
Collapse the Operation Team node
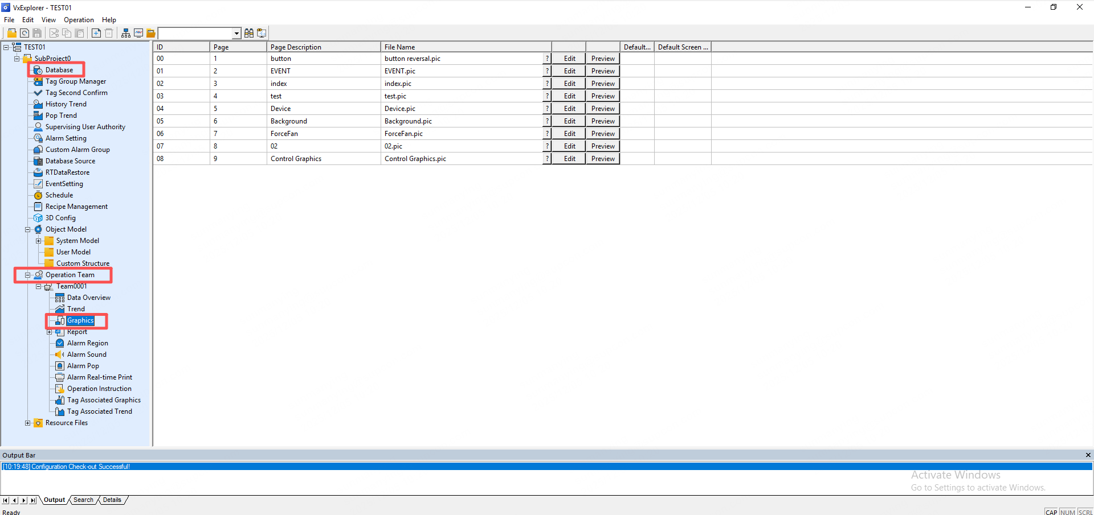pos(27,275)
